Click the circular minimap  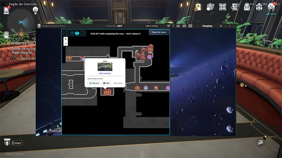coord(20,22)
